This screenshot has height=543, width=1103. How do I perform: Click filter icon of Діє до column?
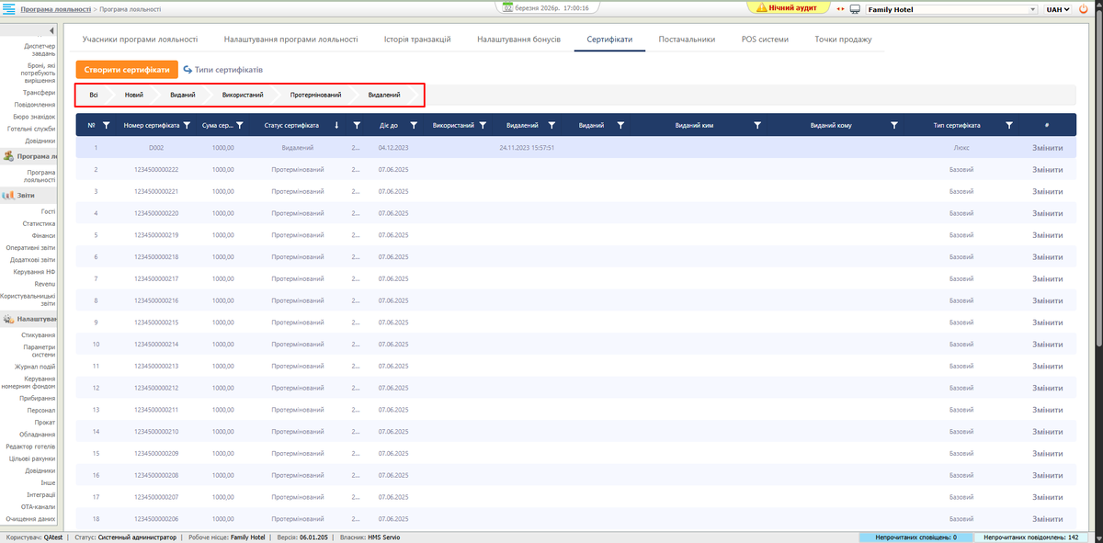414,125
